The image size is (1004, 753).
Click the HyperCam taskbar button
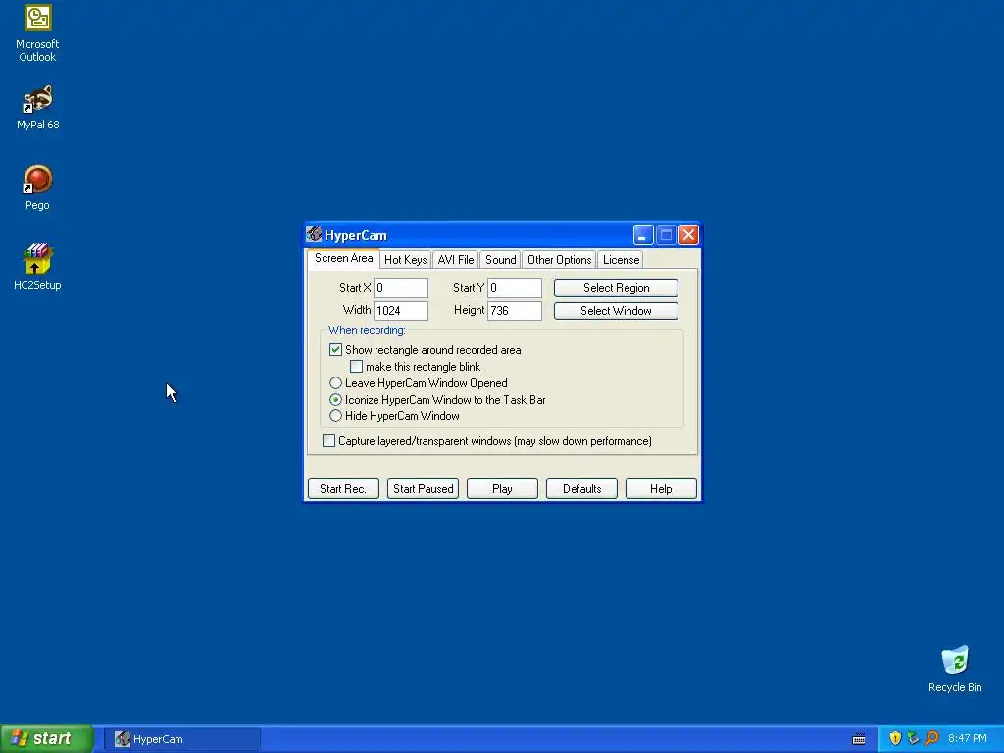pos(182,739)
